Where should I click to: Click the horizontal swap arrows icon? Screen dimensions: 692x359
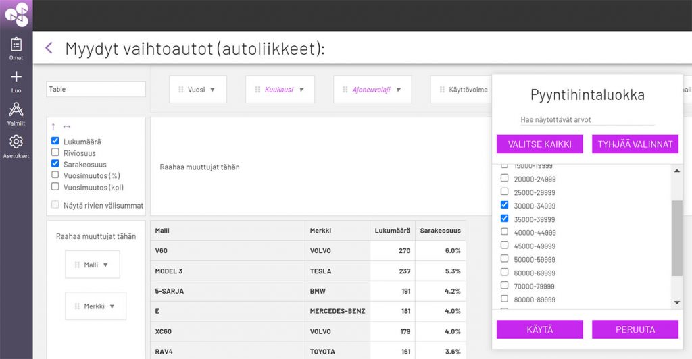(x=66, y=127)
